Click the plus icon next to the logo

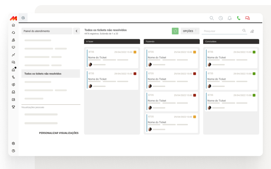[x=23, y=17]
